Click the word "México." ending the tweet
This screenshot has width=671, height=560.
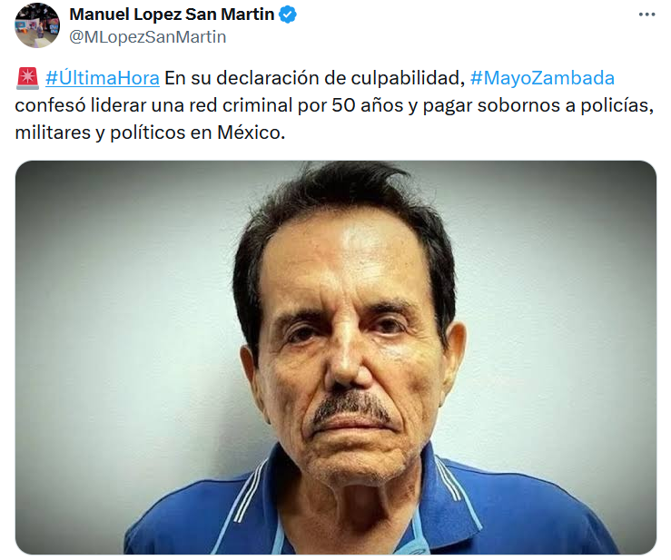[252, 133]
